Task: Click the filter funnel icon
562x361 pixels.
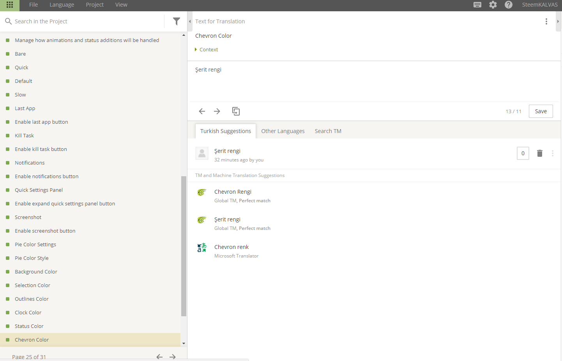Action: (x=177, y=21)
